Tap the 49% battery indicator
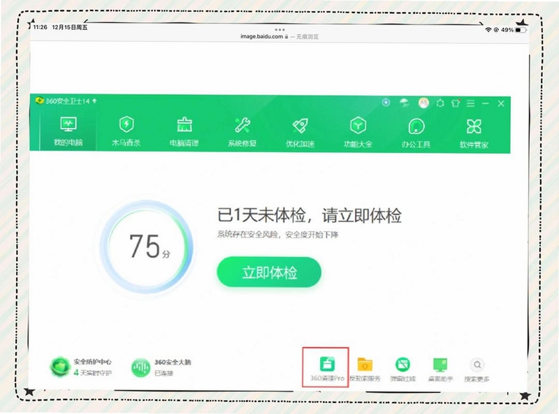559x414 pixels. [x=514, y=30]
